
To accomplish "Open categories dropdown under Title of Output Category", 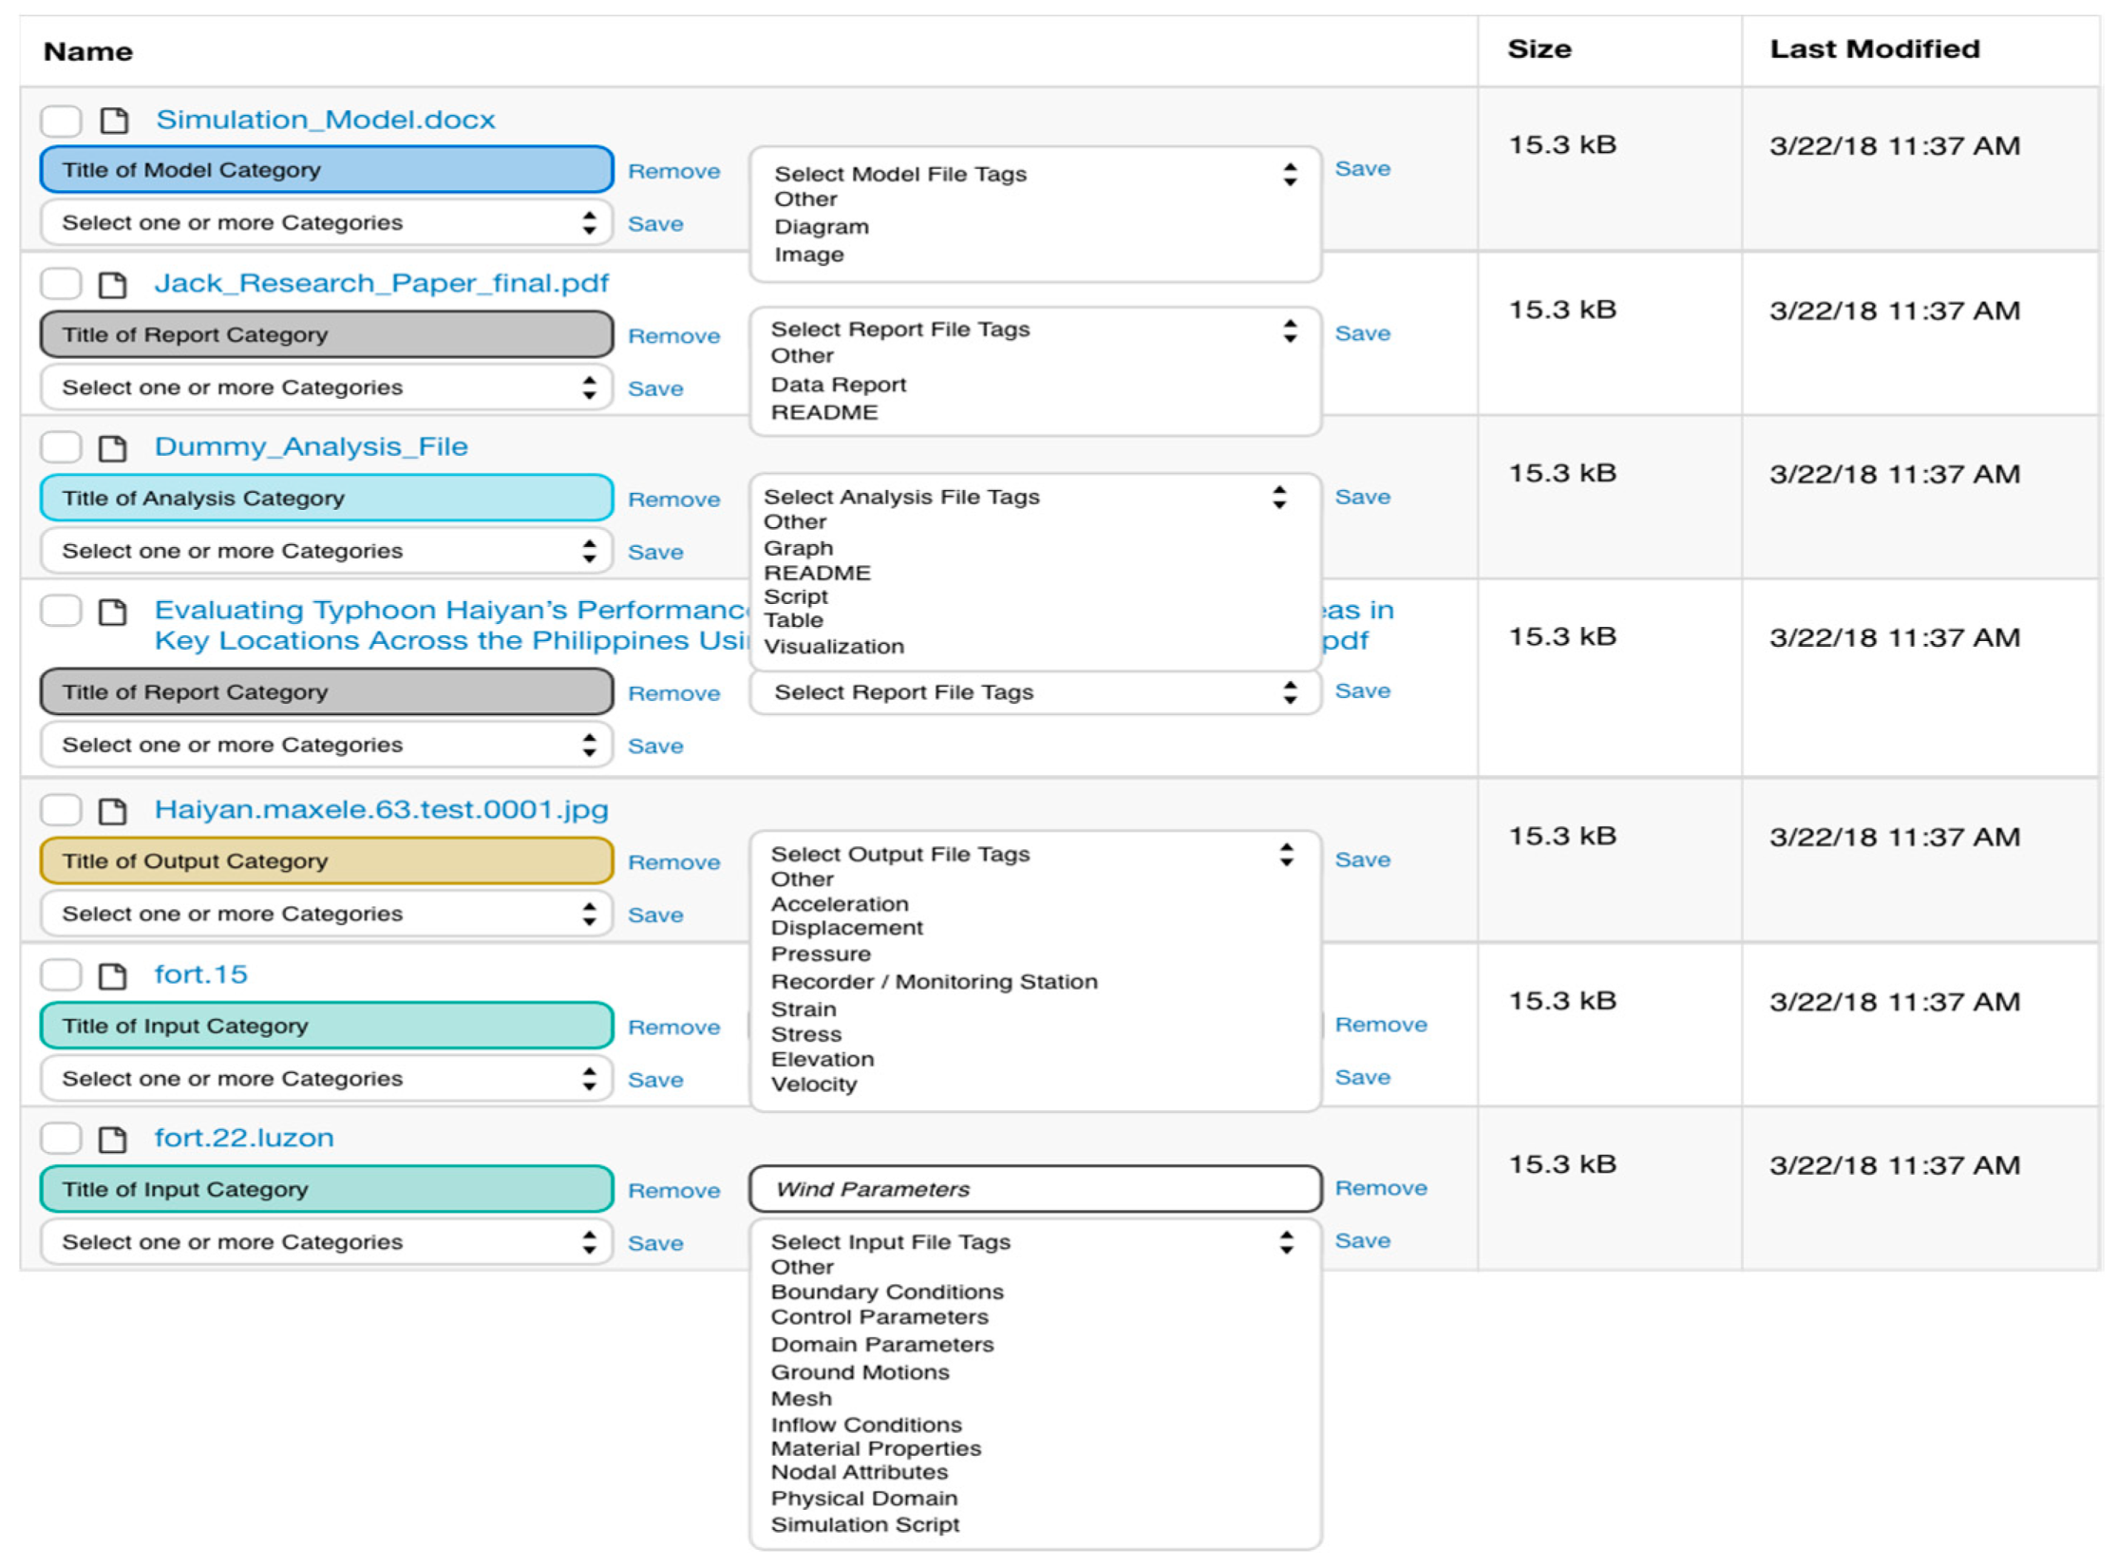I will (x=326, y=915).
